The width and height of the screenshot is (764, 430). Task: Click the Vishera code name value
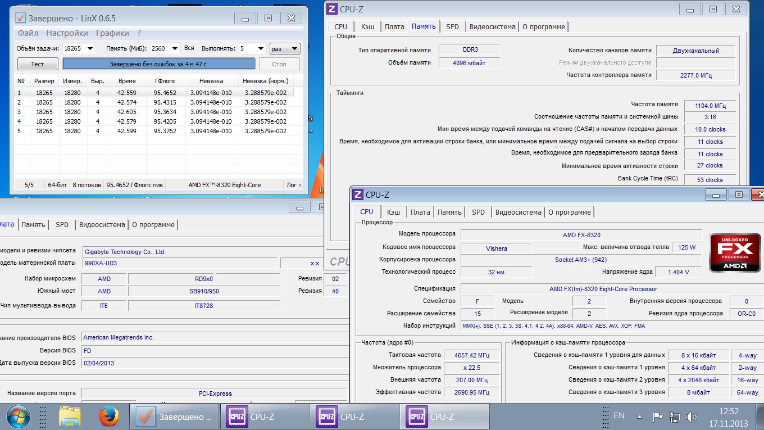[497, 248]
